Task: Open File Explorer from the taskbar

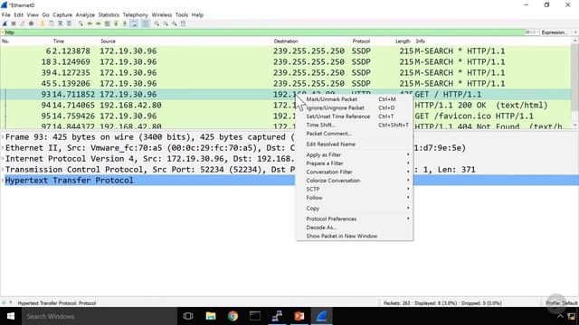Action: (211, 316)
